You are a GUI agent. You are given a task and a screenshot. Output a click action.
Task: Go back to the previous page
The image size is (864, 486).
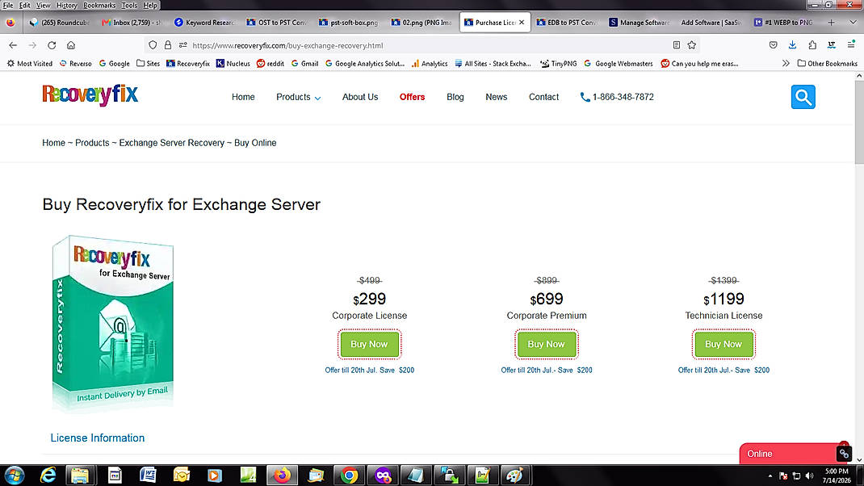13,45
